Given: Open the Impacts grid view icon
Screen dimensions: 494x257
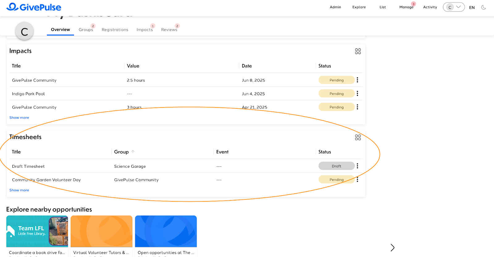Looking at the screenshot, I should [x=358, y=51].
